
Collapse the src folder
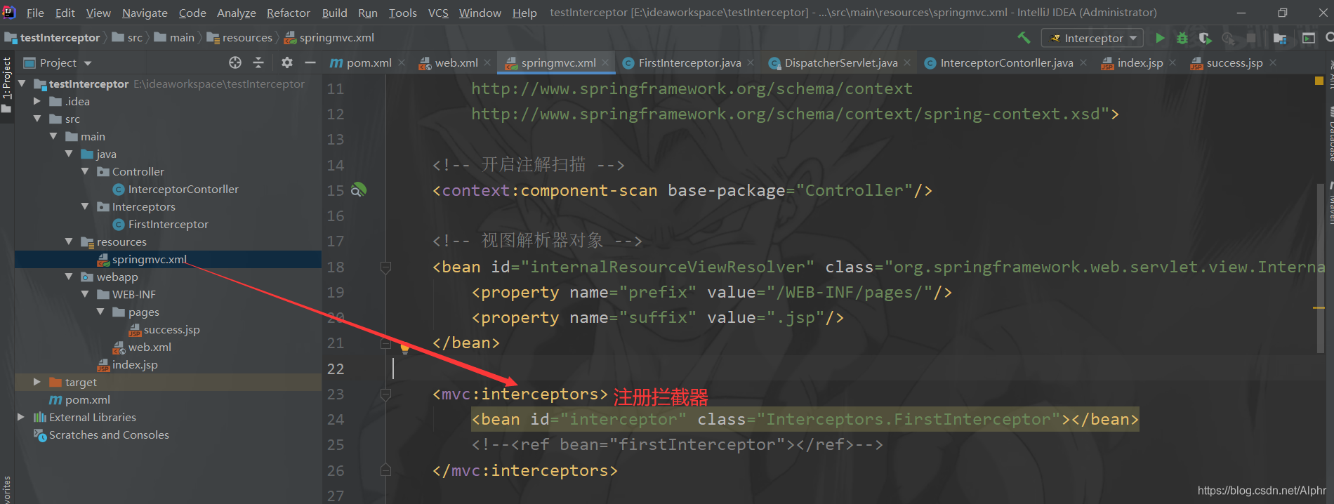pyautogui.click(x=37, y=119)
